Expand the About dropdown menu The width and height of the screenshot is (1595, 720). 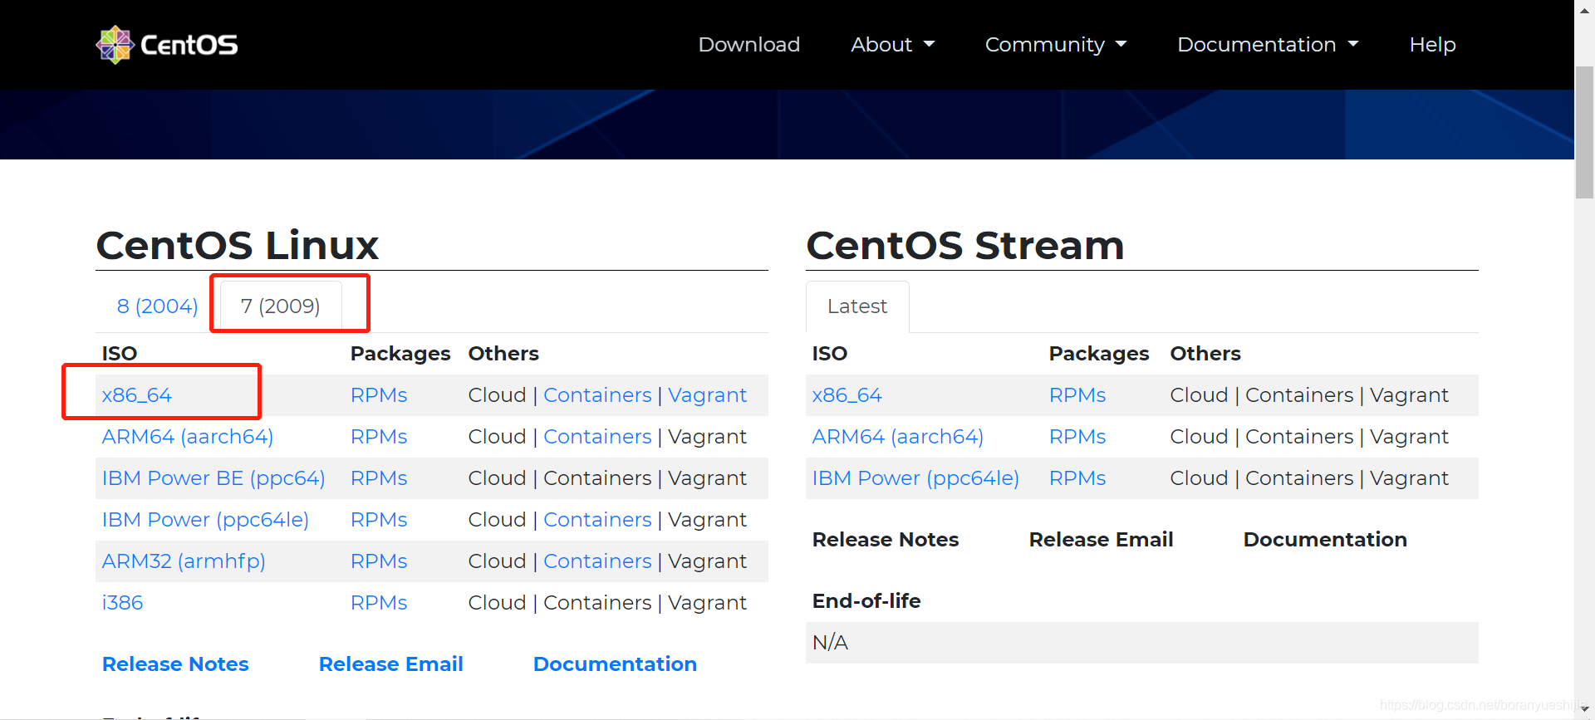(x=892, y=45)
